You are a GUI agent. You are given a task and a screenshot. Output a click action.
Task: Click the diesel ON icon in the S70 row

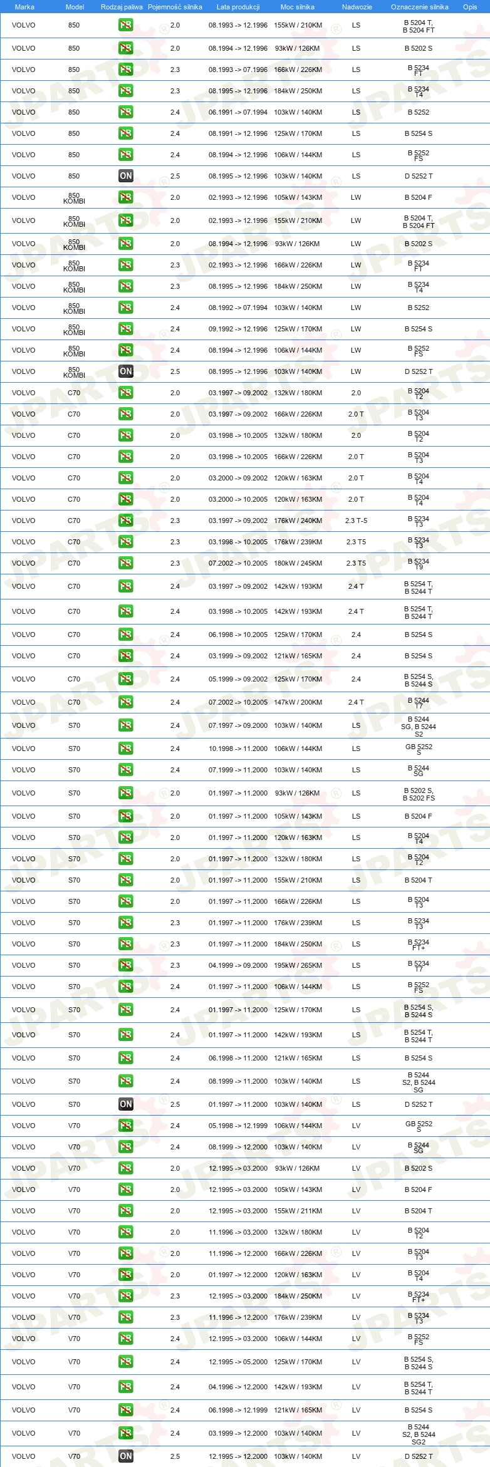126,1104
